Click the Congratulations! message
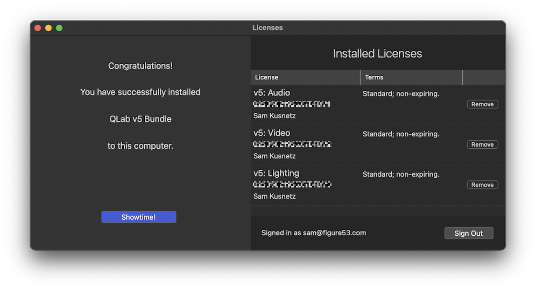536x290 pixels. (x=140, y=66)
